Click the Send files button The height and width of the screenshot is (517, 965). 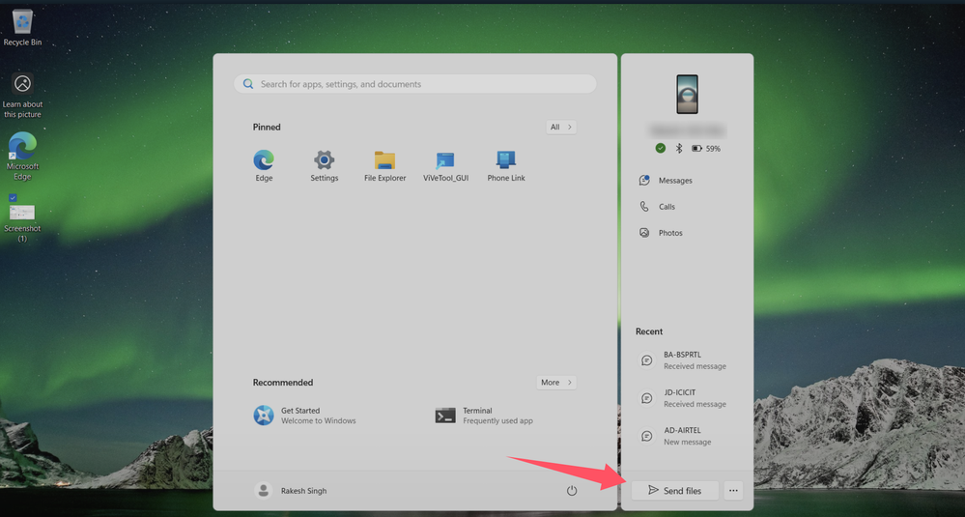[675, 491]
